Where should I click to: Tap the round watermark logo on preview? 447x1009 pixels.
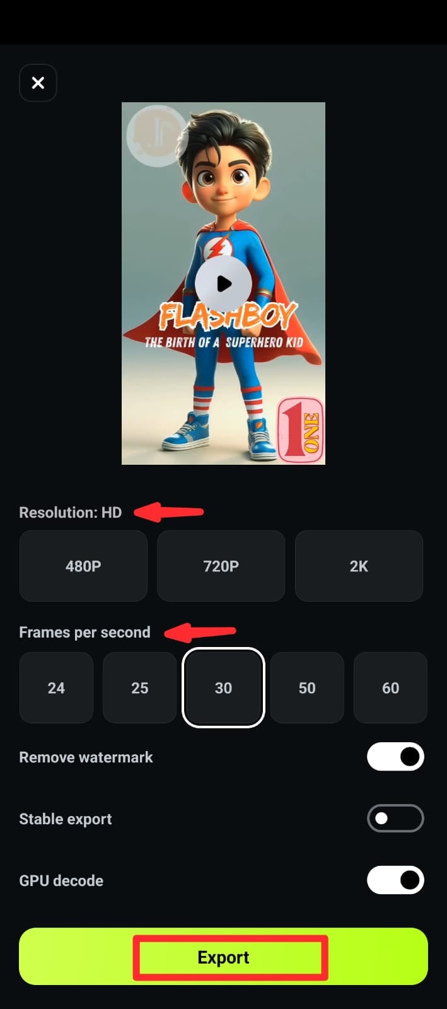point(156,136)
